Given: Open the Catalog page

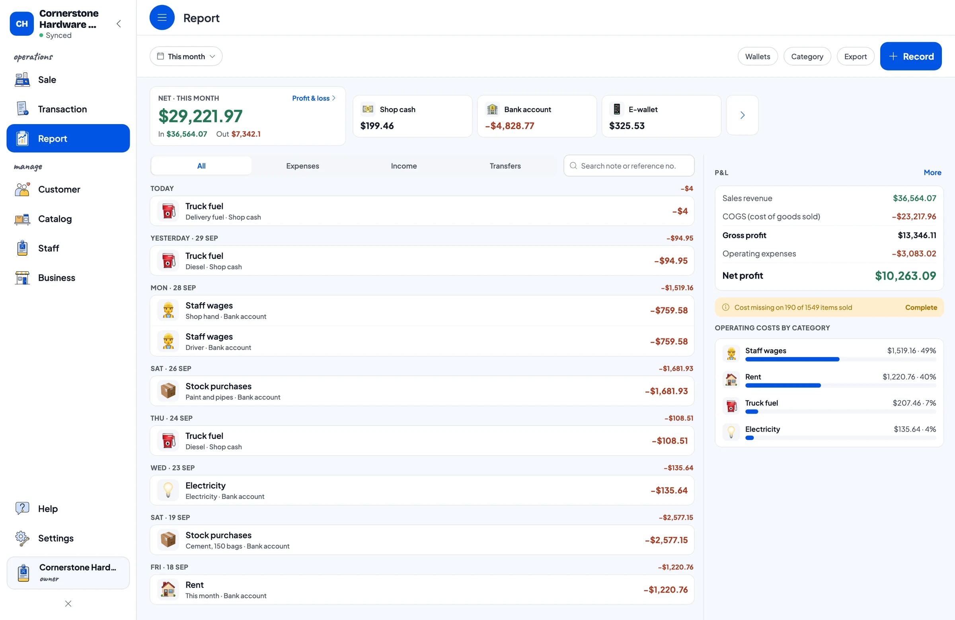Looking at the screenshot, I should click(68, 219).
